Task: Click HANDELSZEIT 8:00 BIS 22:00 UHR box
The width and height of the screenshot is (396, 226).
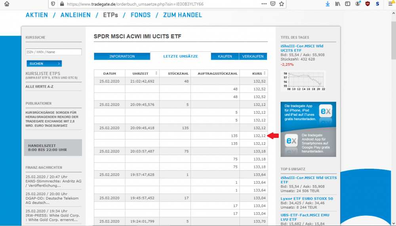Action: (x=53, y=148)
